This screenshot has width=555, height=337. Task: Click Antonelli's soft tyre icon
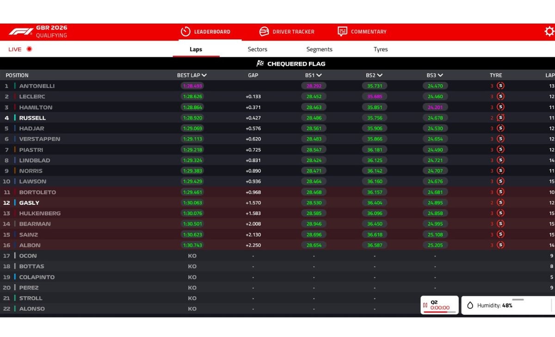click(500, 86)
